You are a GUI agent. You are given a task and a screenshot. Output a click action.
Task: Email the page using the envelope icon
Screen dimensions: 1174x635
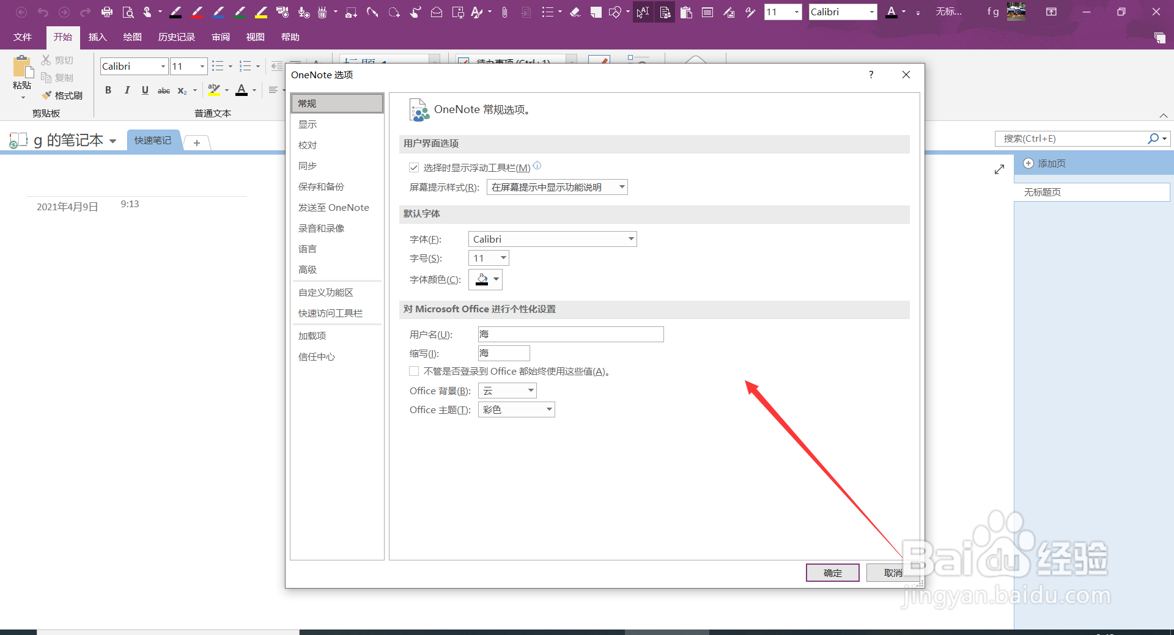[x=437, y=12]
